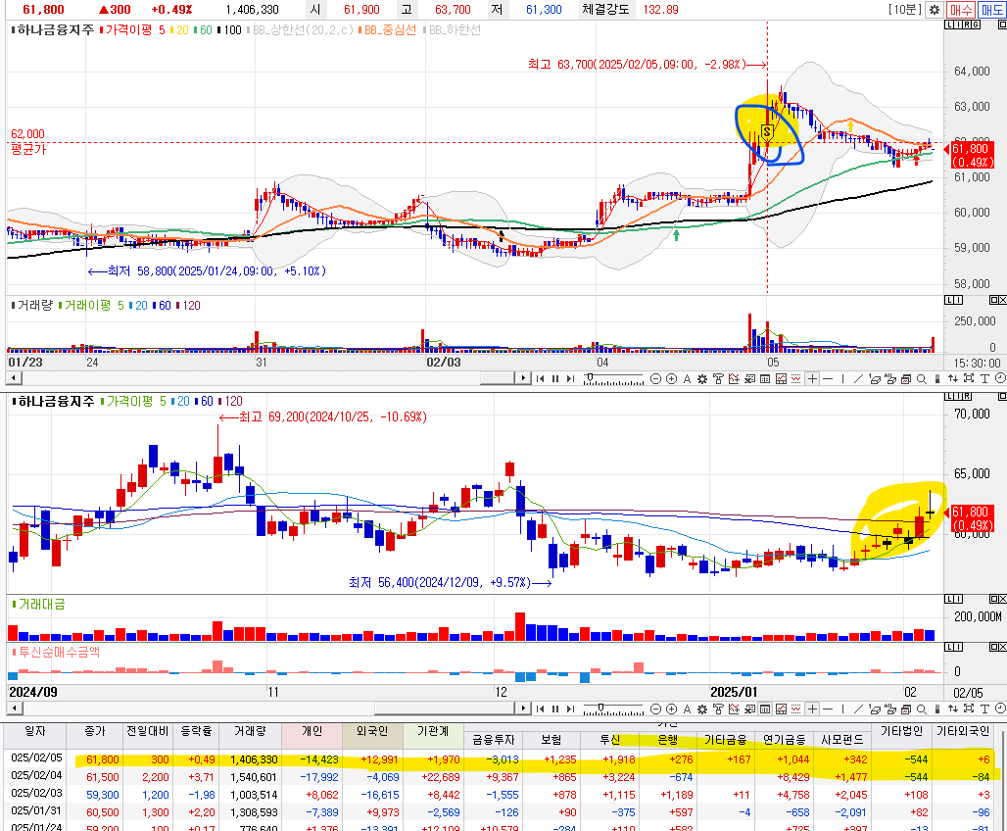Select vertical line tool in upper chart toolbar
Viewport: 1007px width, 831px height.
842,379
